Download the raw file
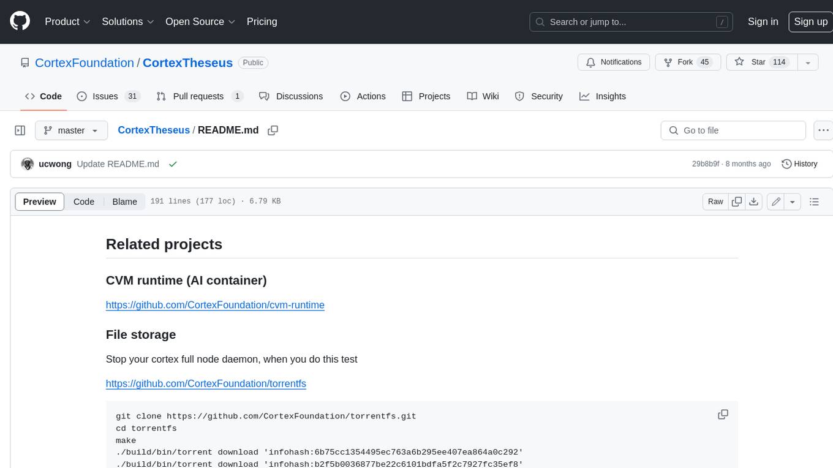The image size is (833, 468). pyautogui.click(x=754, y=202)
